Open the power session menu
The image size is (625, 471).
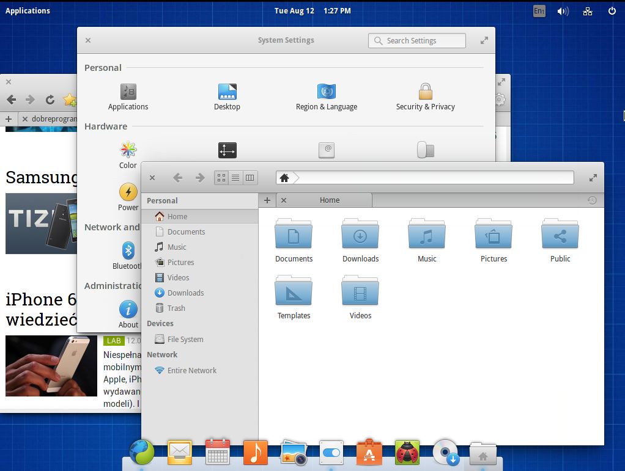[612, 11]
